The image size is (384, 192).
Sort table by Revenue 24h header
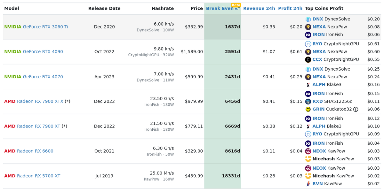point(259,9)
